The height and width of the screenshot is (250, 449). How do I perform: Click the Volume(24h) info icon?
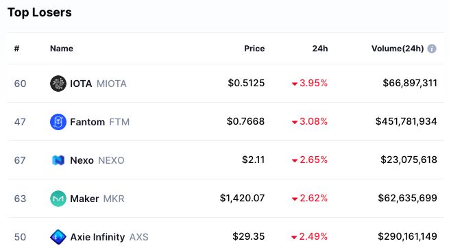point(432,49)
